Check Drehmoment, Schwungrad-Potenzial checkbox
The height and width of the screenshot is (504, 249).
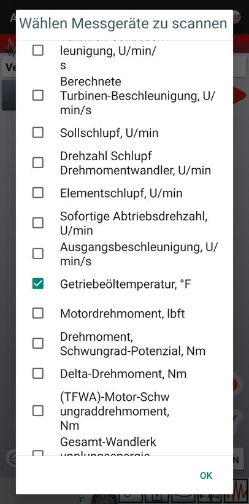coord(38,343)
